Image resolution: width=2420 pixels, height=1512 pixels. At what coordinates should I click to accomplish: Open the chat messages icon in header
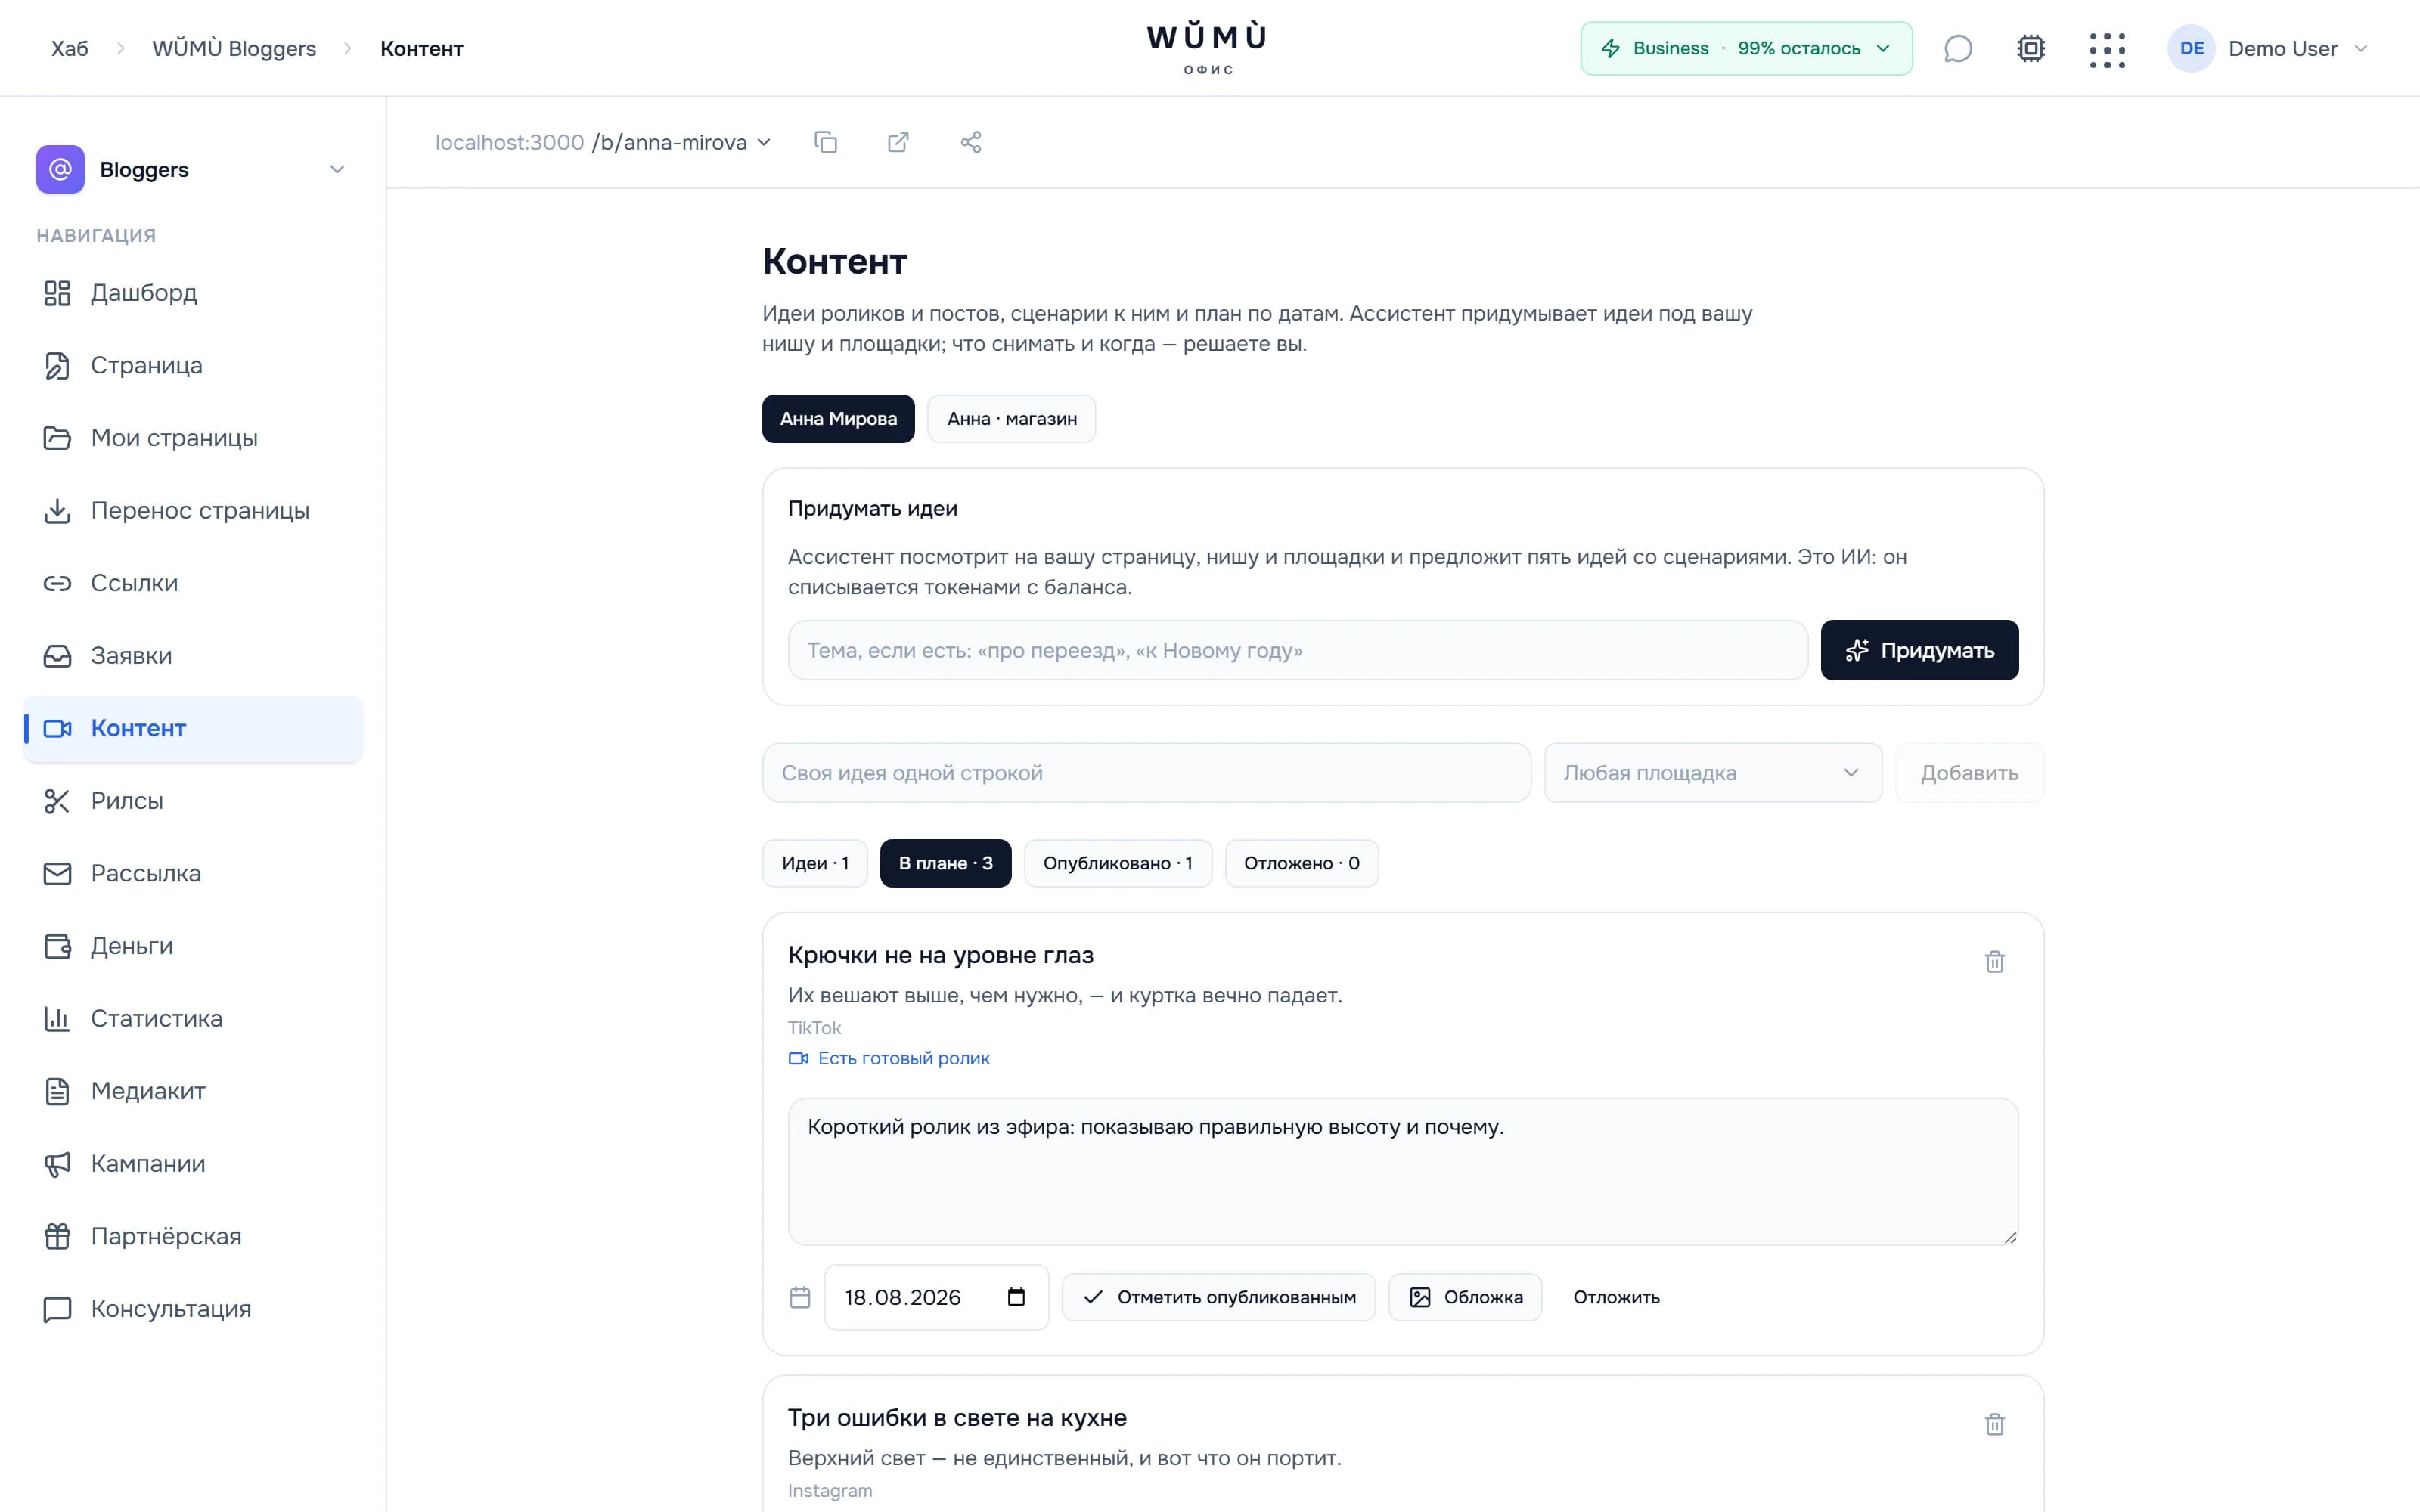pyautogui.click(x=1957, y=48)
